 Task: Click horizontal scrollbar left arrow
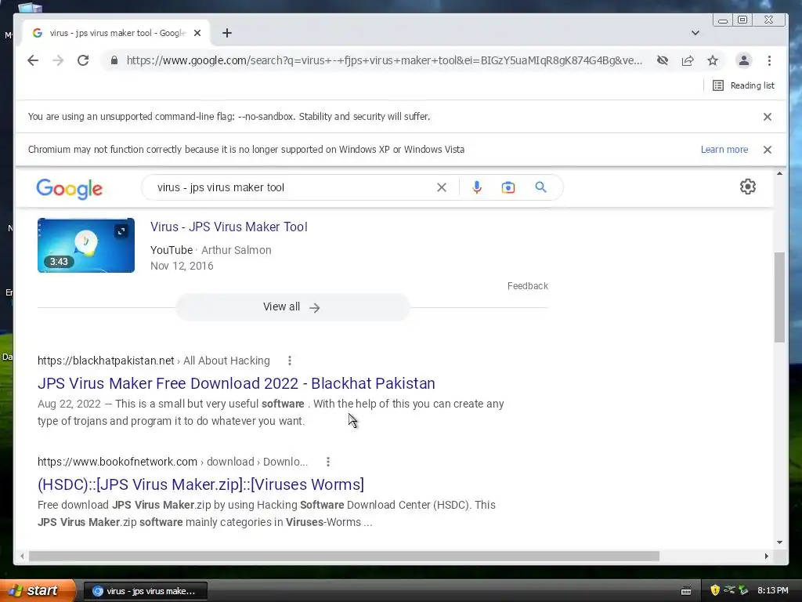[x=22, y=556]
